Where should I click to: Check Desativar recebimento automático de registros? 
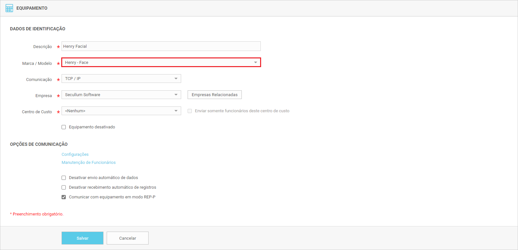point(64,187)
